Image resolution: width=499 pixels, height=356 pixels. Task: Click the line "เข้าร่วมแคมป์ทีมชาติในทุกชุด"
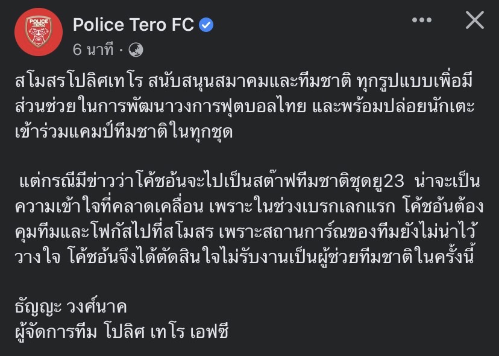(x=124, y=131)
